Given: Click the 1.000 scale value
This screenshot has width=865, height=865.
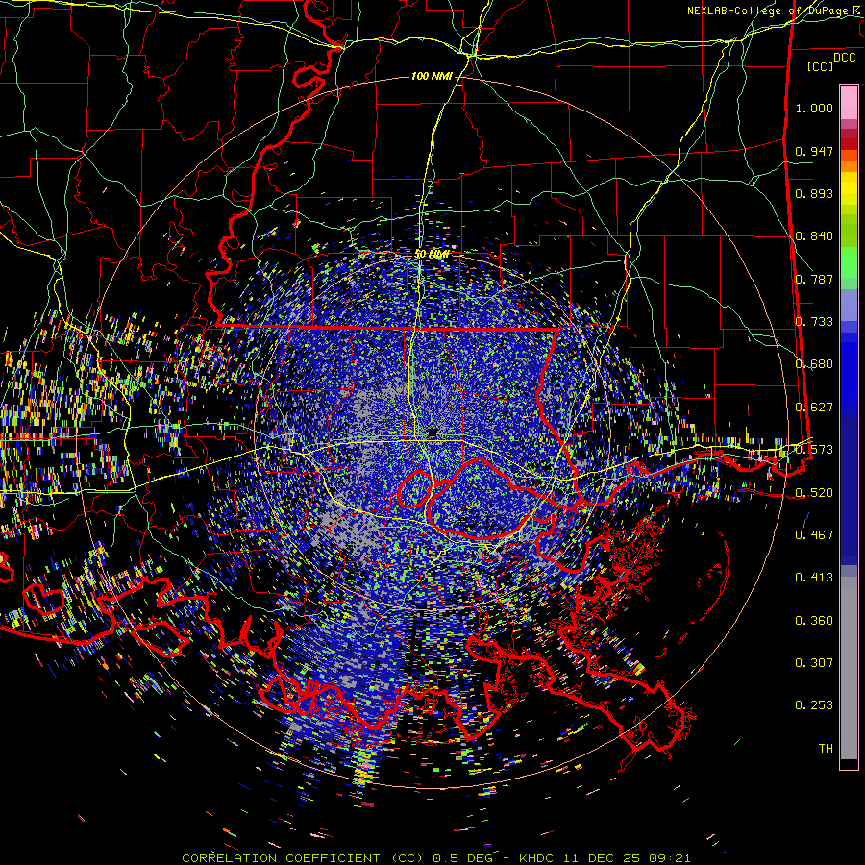Looking at the screenshot, I should (814, 108).
